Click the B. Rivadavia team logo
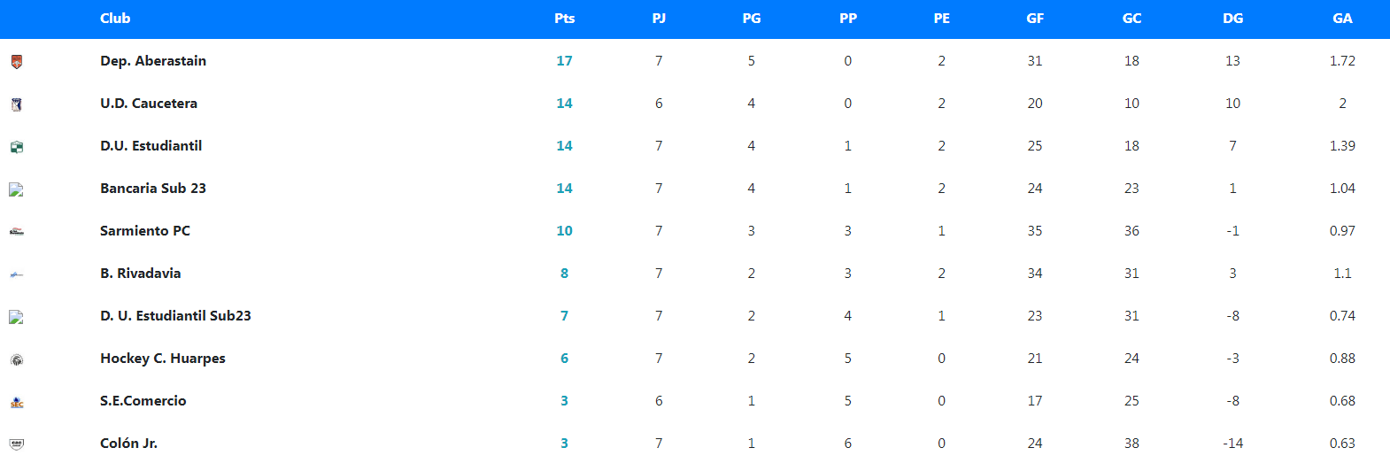 [x=16, y=274]
